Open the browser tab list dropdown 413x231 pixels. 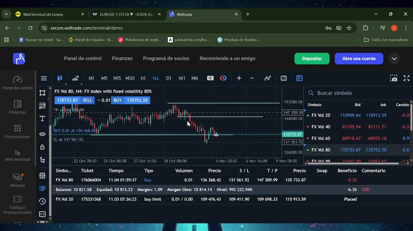6,14
